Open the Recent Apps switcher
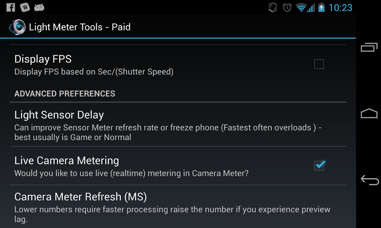 (369, 47)
